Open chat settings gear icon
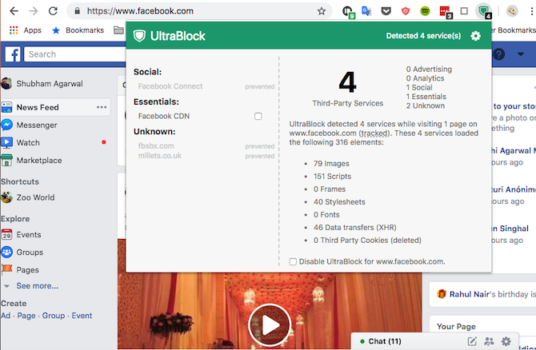 pos(506,340)
